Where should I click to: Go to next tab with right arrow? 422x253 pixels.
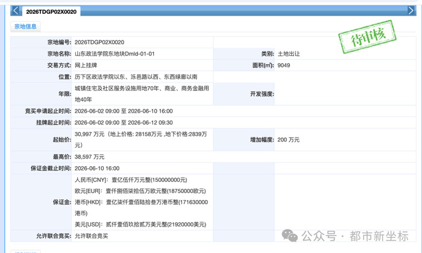click(x=411, y=11)
